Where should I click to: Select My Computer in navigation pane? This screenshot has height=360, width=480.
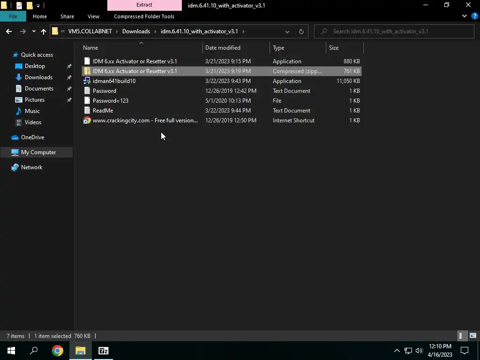[x=37, y=152]
